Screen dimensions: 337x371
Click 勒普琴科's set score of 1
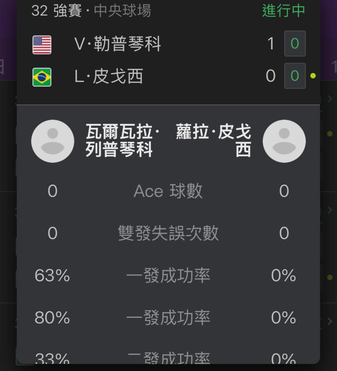click(x=271, y=44)
